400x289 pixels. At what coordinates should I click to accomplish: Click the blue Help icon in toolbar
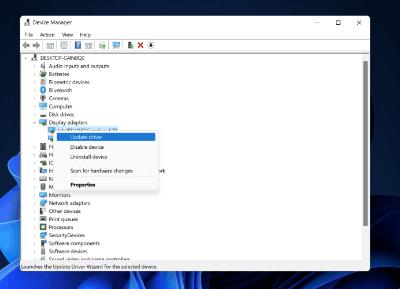point(78,45)
